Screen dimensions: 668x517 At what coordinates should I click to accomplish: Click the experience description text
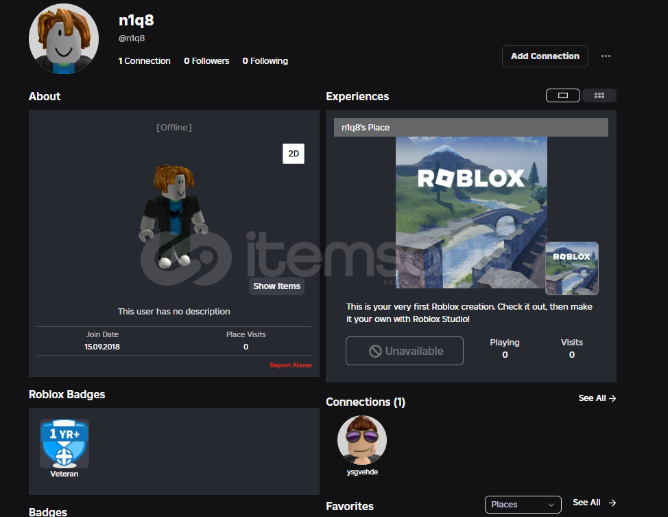click(469, 312)
